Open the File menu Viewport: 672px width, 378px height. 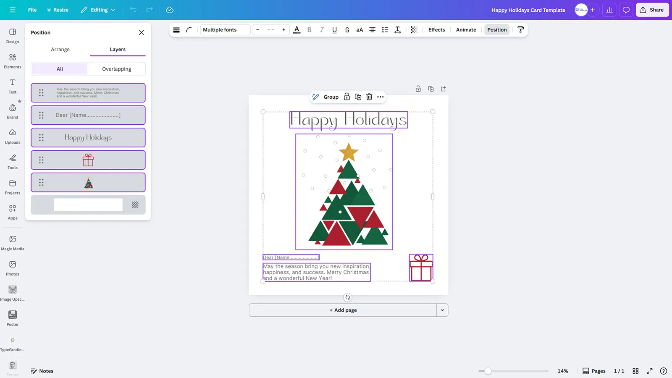coord(32,10)
